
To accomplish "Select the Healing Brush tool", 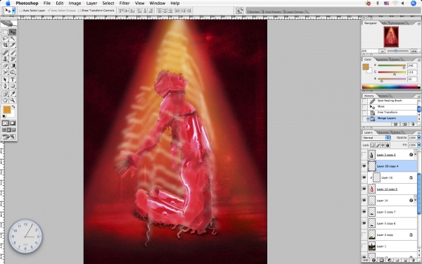I will click(x=5, y=53).
